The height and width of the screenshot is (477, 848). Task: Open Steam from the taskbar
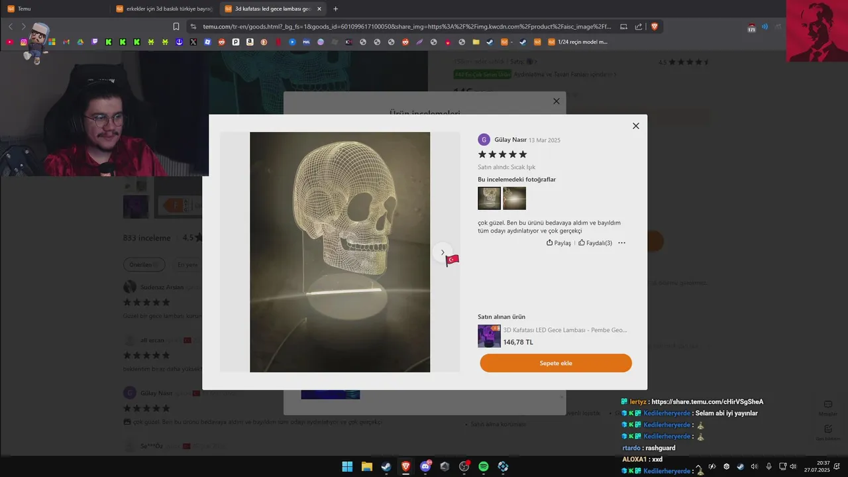pos(386,466)
